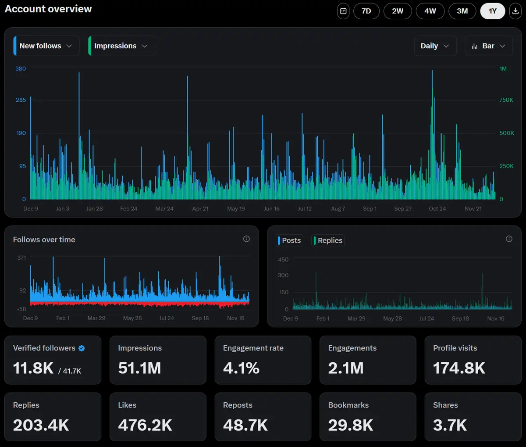This screenshot has height=447, width=526.
Task: Expand the New follows metric dropdown
Action: [46, 46]
